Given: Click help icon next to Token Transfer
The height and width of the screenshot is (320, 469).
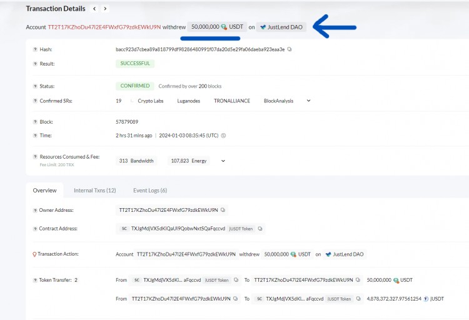Looking at the screenshot, I should point(34,280).
